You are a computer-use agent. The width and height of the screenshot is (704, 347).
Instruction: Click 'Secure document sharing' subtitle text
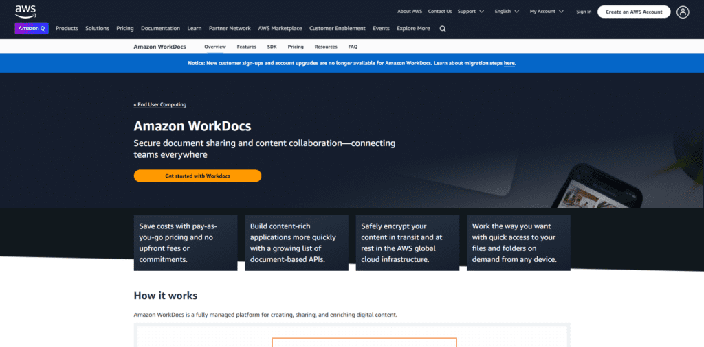pos(265,149)
